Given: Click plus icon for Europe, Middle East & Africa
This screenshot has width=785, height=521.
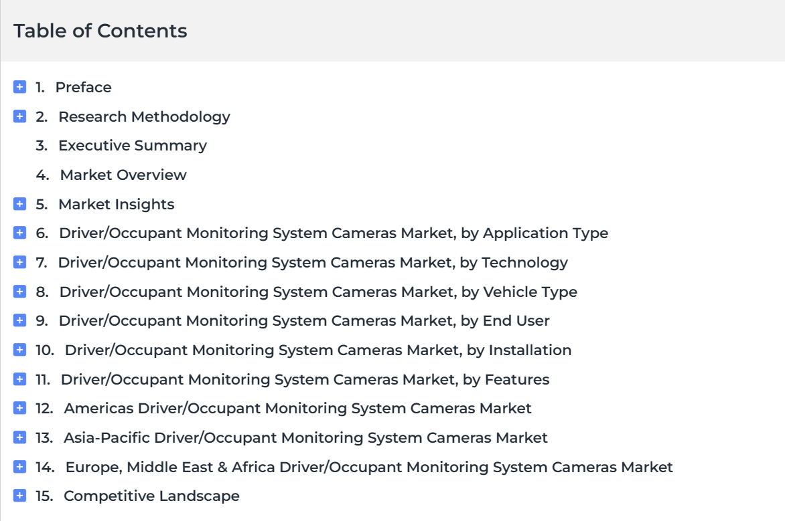Looking at the screenshot, I should coord(19,467).
